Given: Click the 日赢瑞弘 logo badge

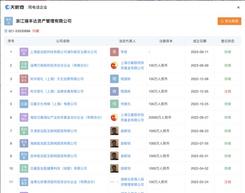Looking at the screenshot, I should 24,117.
